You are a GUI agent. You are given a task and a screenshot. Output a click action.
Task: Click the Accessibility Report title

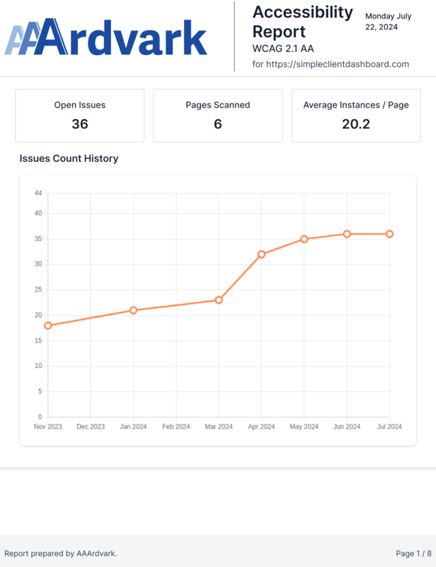pos(302,22)
